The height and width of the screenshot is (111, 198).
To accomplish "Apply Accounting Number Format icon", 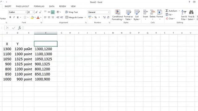I will click(90, 17).
